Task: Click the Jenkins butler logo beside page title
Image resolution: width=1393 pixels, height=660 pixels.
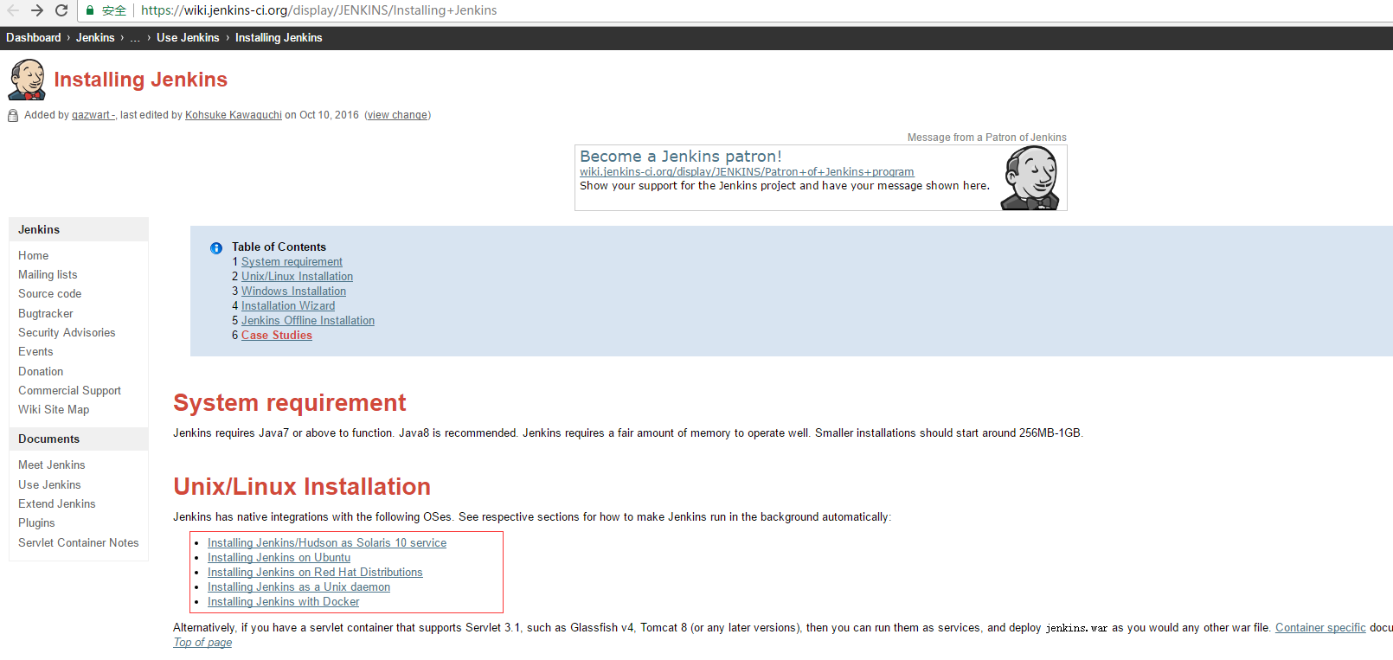Action: tap(27, 80)
